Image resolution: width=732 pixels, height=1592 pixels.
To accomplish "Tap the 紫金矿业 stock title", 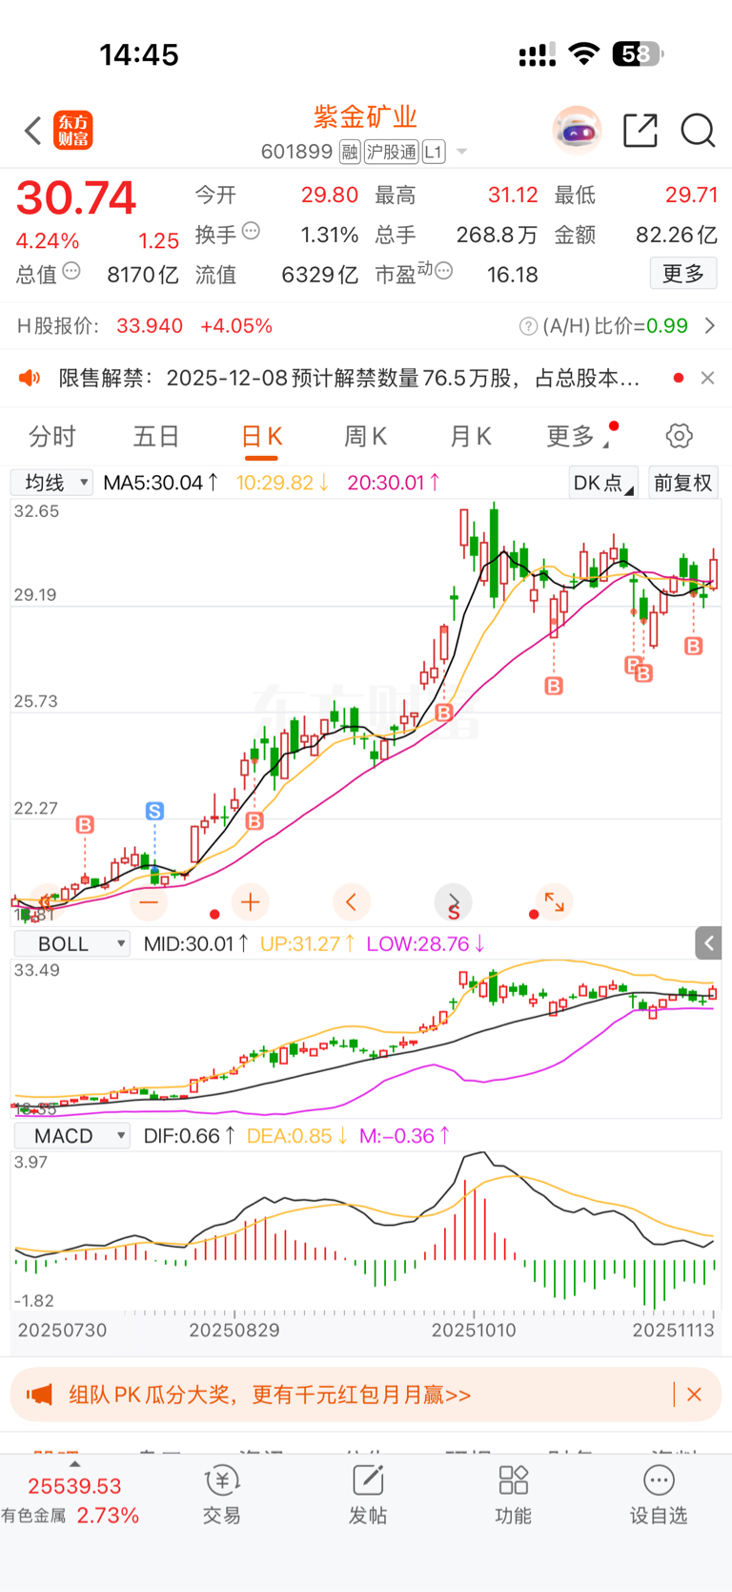I will 366,116.
